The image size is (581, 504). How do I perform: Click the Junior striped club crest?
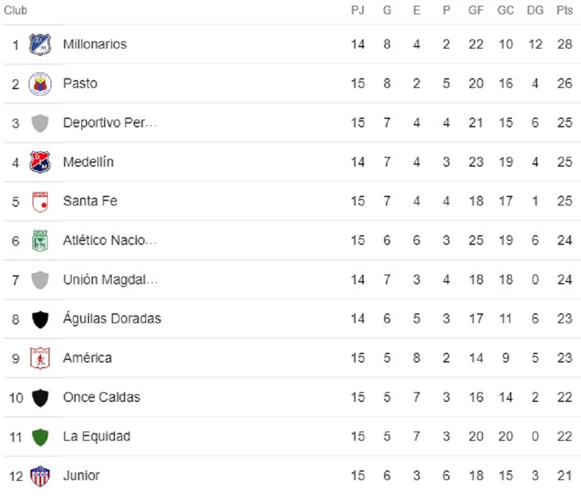[x=40, y=476]
